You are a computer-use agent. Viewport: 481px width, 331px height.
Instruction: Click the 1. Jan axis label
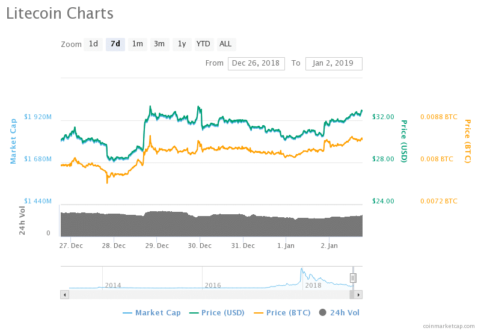[x=286, y=246]
